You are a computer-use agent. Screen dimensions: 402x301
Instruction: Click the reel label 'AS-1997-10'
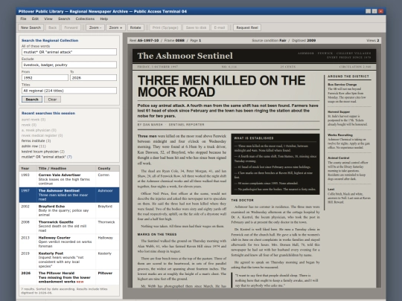pos(148,40)
